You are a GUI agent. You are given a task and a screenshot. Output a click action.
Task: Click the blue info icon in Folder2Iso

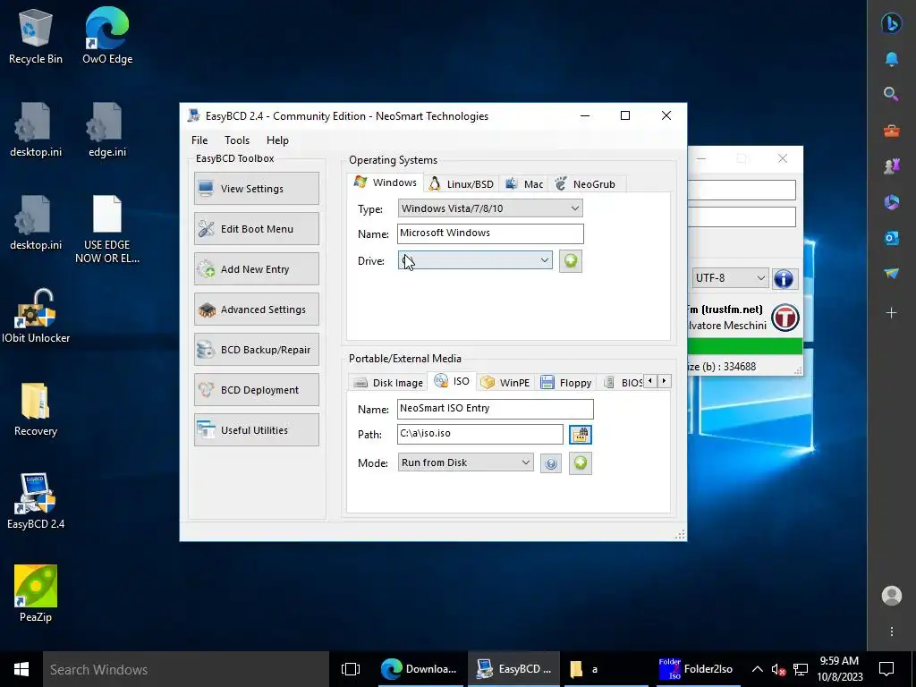click(x=784, y=279)
